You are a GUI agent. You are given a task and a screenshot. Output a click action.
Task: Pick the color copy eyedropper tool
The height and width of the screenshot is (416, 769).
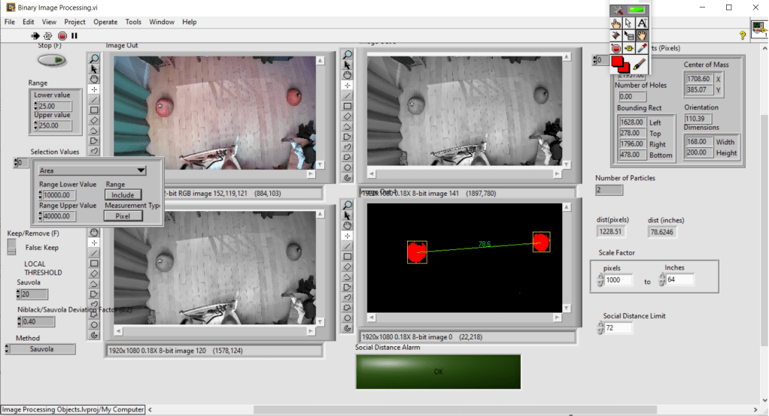coord(642,48)
